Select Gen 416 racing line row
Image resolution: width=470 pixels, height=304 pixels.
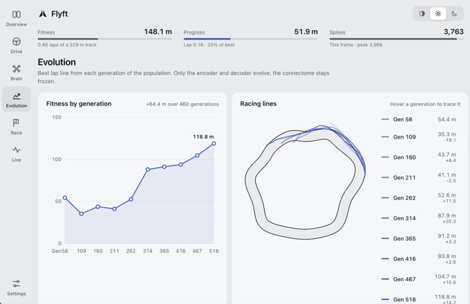pyautogui.click(x=419, y=259)
